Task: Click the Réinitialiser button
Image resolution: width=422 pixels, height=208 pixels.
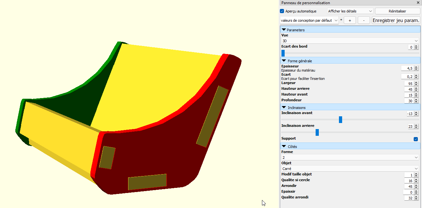Action: 397,11
